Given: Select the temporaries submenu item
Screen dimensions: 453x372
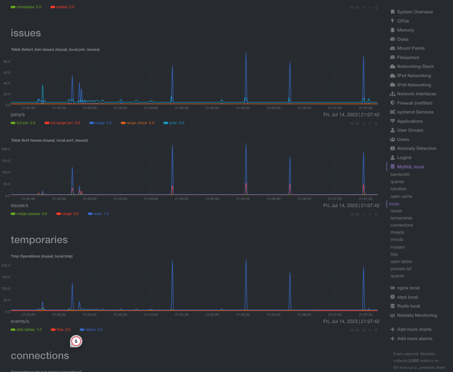Looking at the screenshot, I should pyautogui.click(x=401, y=218).
